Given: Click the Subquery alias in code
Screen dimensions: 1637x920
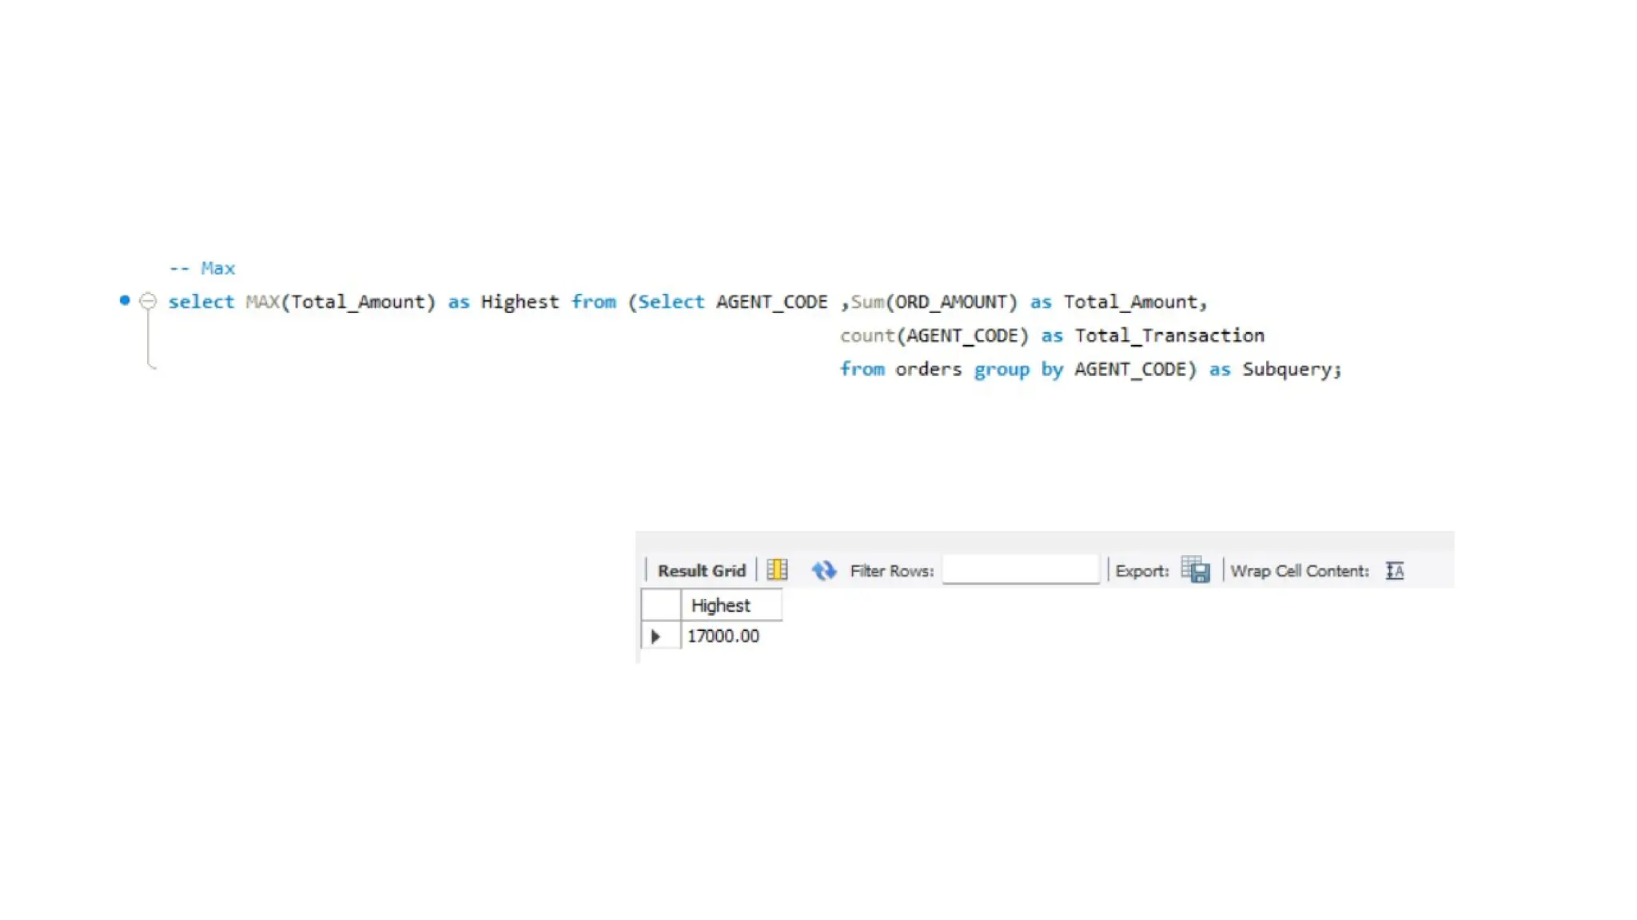Looking at the screenshot, I should [1286, 369].
